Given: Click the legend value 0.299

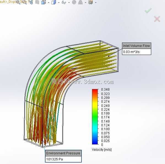Looking at the screenshot, I should pyautogui.click(x=105, y=98).
